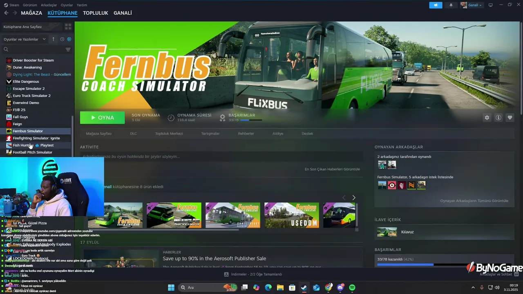Open Spotify from taskbar
523x294 pixels.
pyautogui.click(x=352, y=287)
